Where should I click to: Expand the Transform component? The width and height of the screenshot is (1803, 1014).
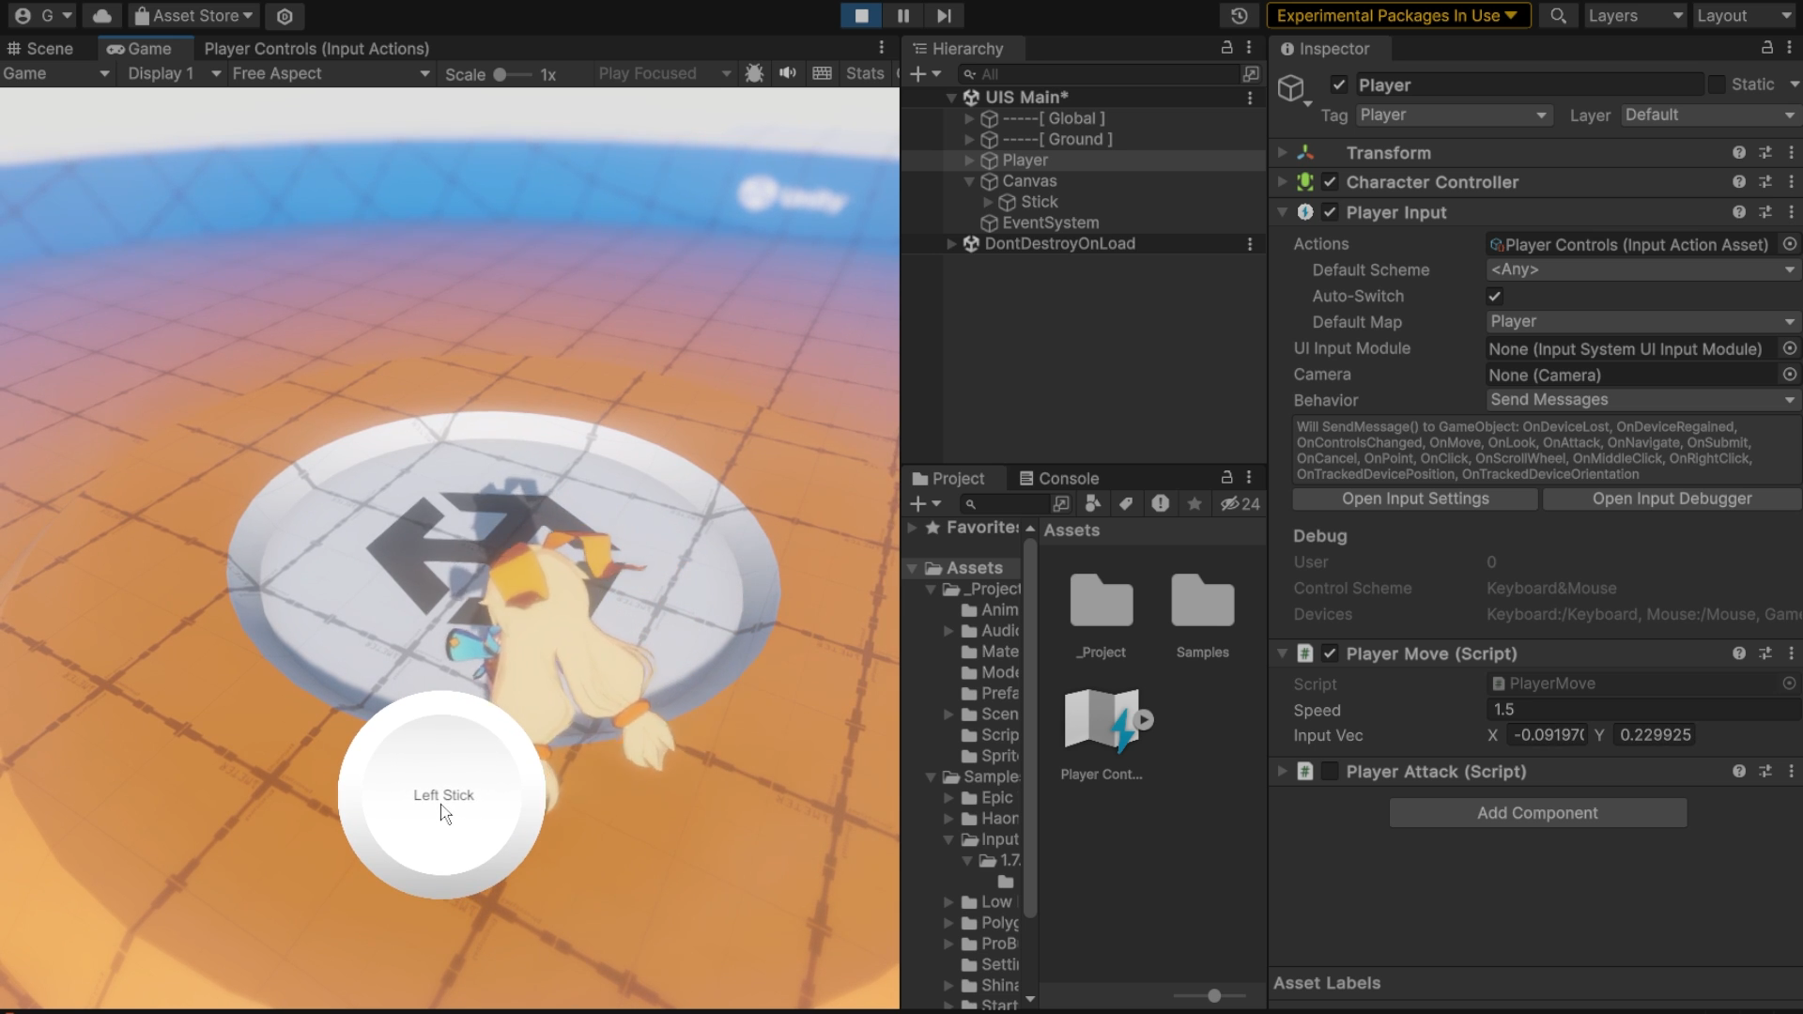pyautogui.click(x=1282, y=152)
